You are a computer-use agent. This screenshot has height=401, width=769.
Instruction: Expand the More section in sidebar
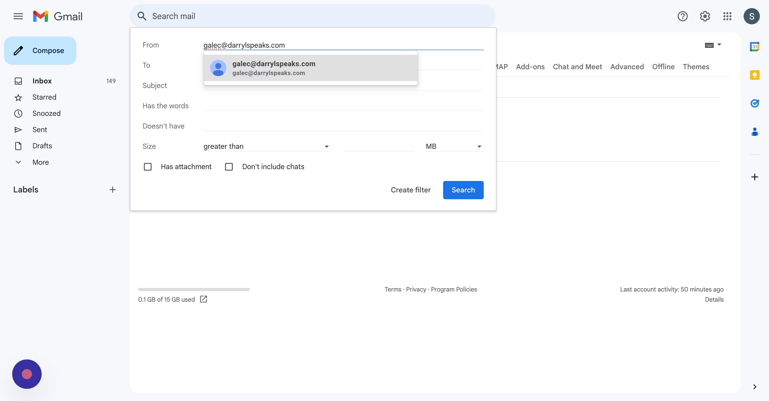[40, 162]
